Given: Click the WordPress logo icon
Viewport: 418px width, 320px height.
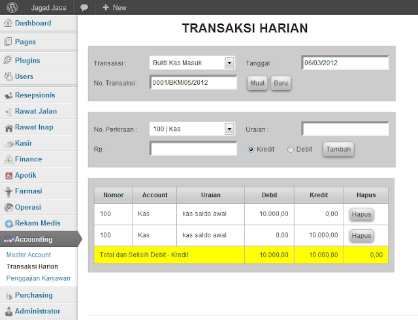Looking at the screenshot, I should pos(12,7).
